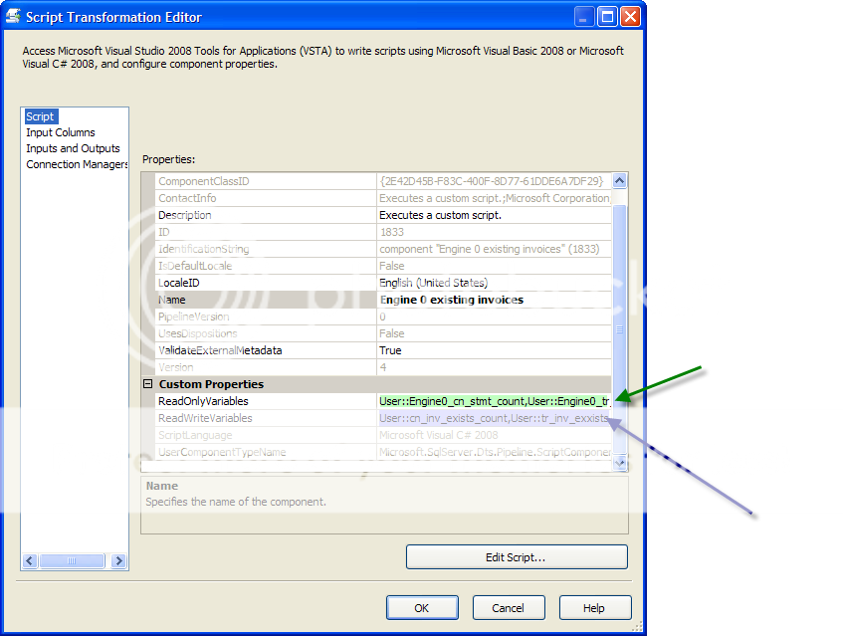Click the Script Transformation Editor title bar icon

pos(13,16)
